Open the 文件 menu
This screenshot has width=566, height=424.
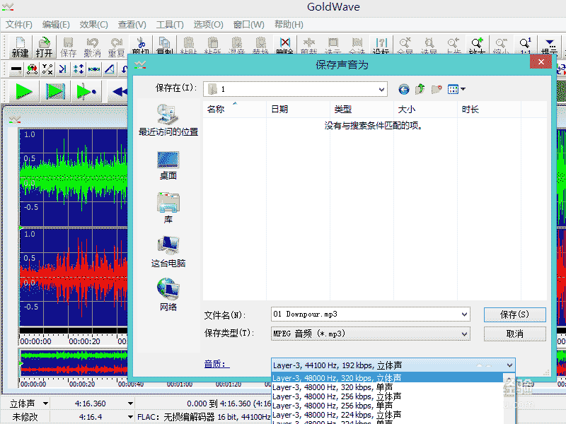click(18, 24)
